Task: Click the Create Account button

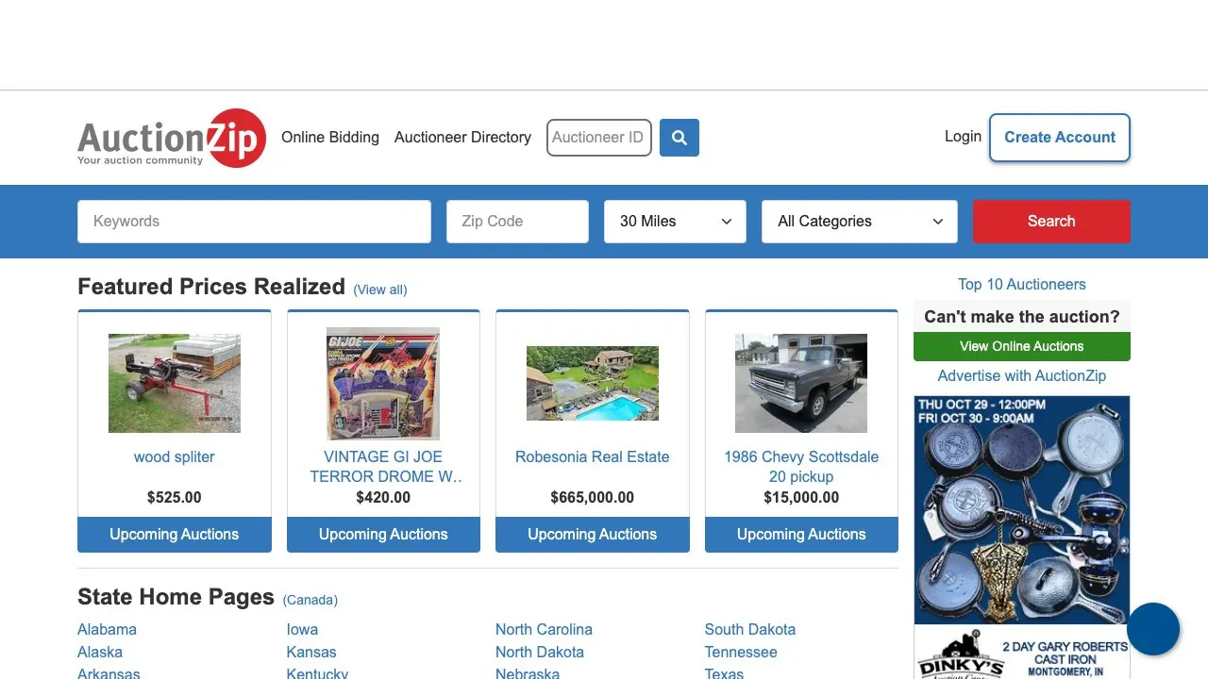Action: click(x=1060, y=138)
